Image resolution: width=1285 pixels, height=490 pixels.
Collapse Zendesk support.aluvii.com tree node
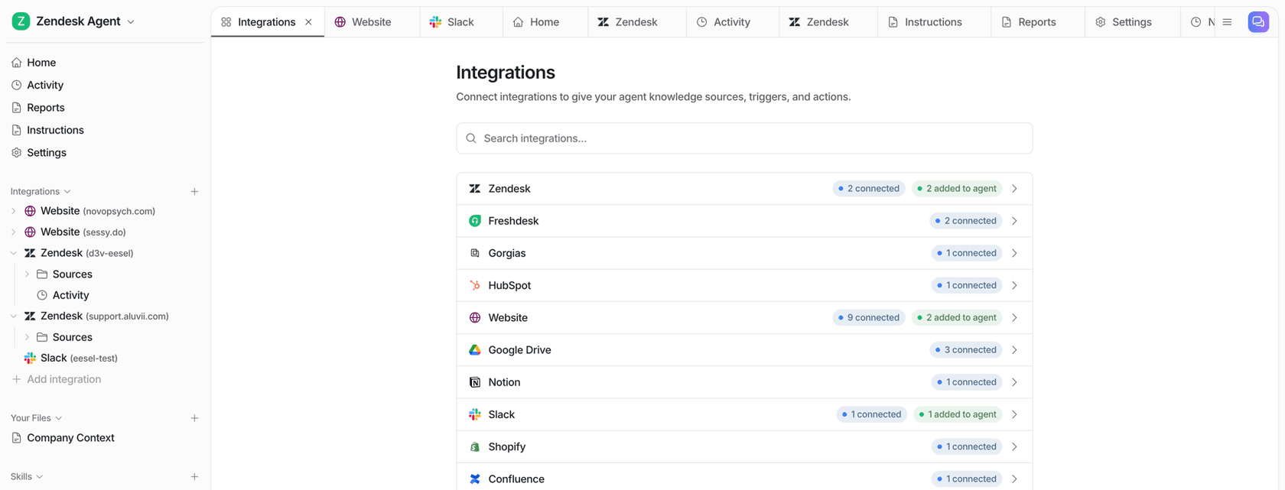coord(14,316)
